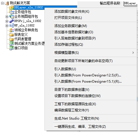Viewport: 138px width, 132px height.
Task: Click the 接口项目 C# project icon
Action: (x=12, y=48)
